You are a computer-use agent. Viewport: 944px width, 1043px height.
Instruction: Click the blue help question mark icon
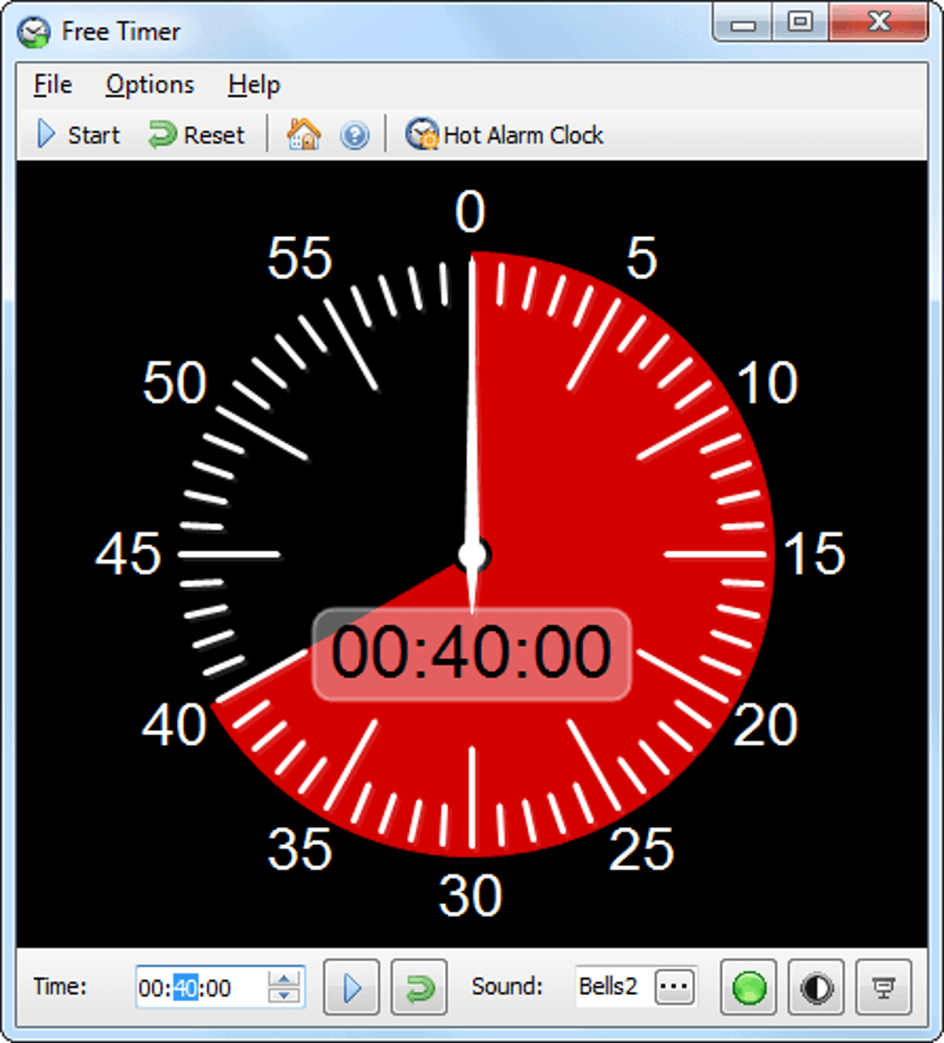[x=354, y=136]
